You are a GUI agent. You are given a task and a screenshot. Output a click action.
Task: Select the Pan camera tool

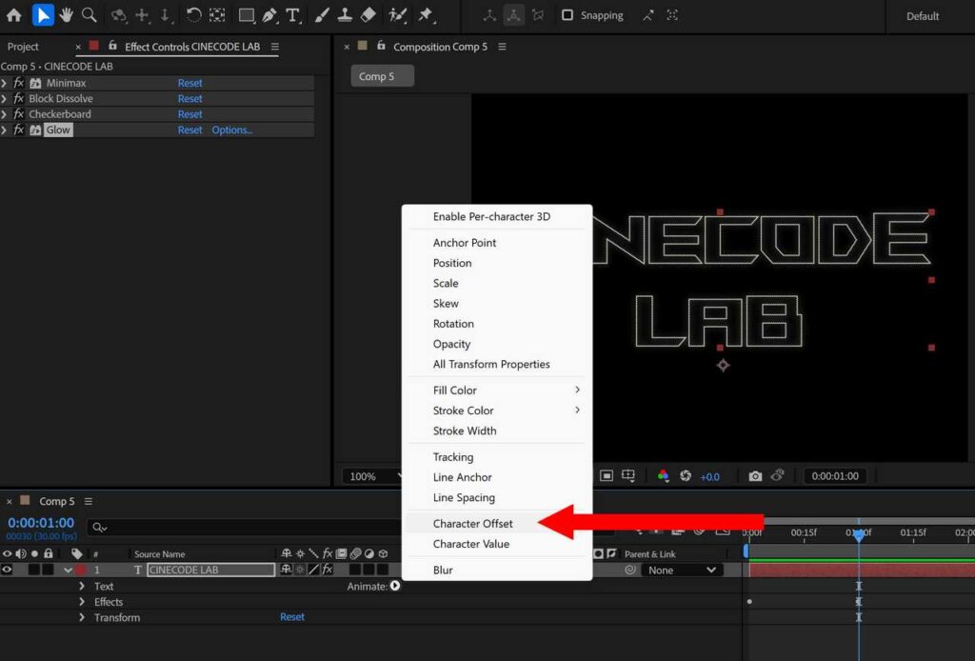click(143, 15)
